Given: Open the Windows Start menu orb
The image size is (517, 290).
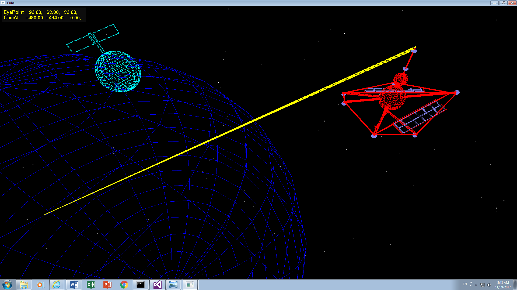Looking at the screenshot, I should (x=7, y=285).
